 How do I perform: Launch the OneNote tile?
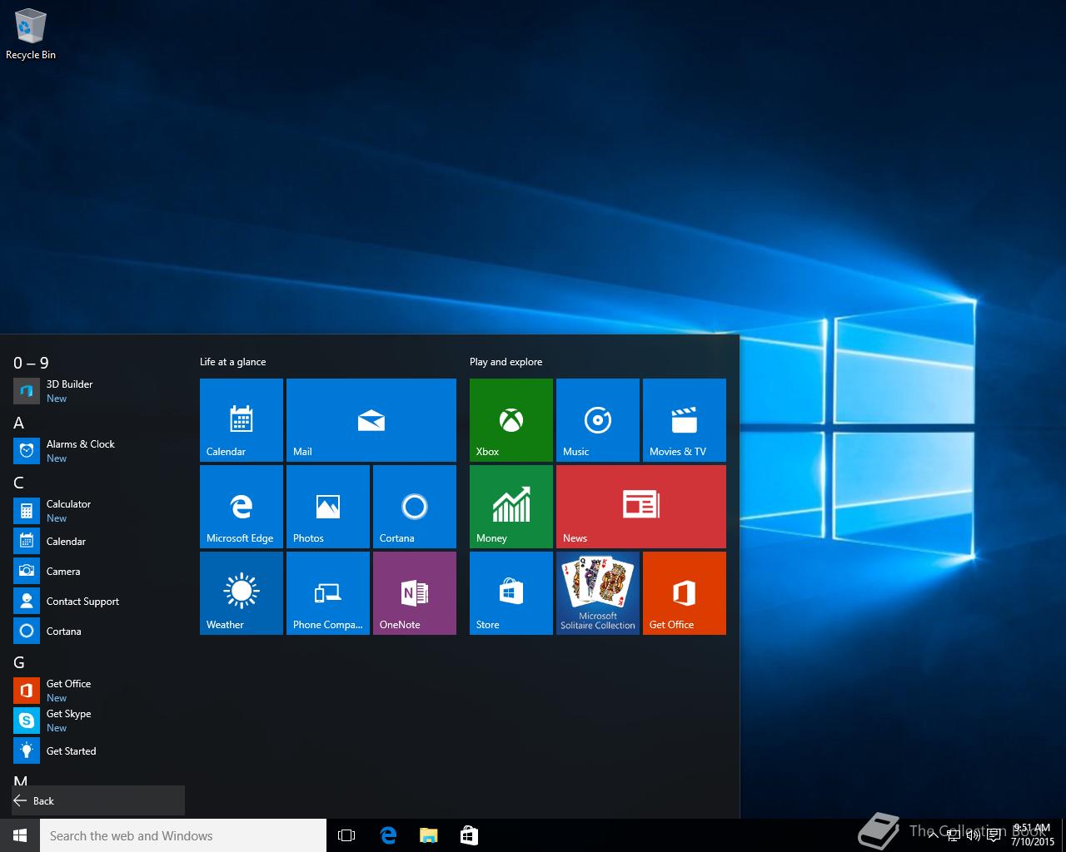click(415, 593)
